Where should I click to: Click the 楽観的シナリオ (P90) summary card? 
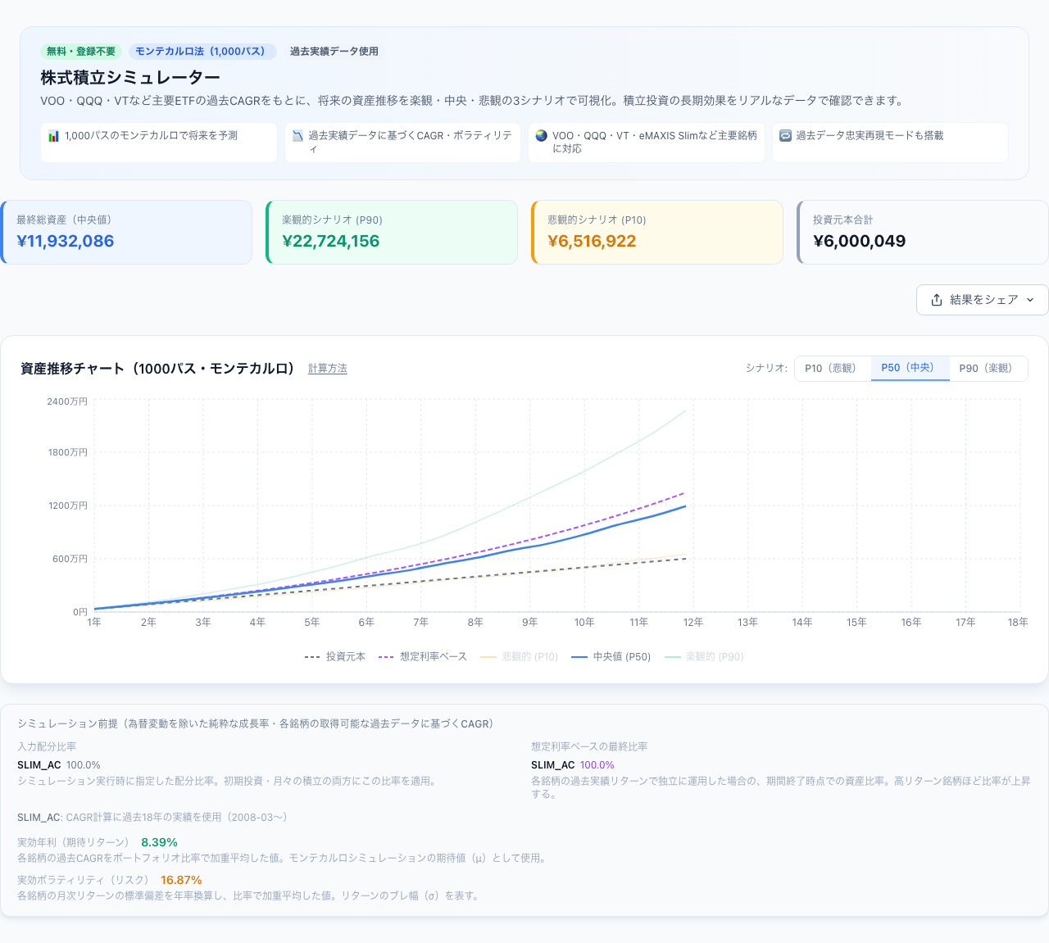coord(392,233)
